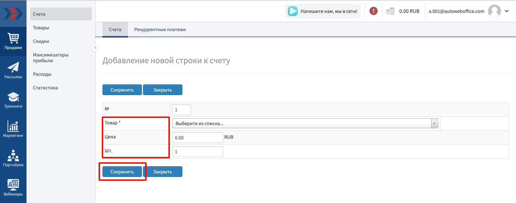Open the Рассылки paper plane section
The image size is (516, 203).
(x=13, y=70)
